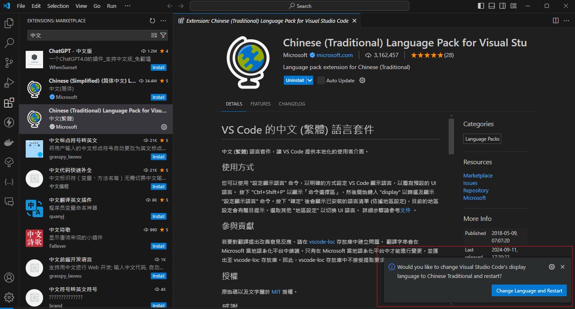Viewport: 575px width, 309px height.
Task: Open the extension settings gear next to Auto Update
Action: [362, 80]
